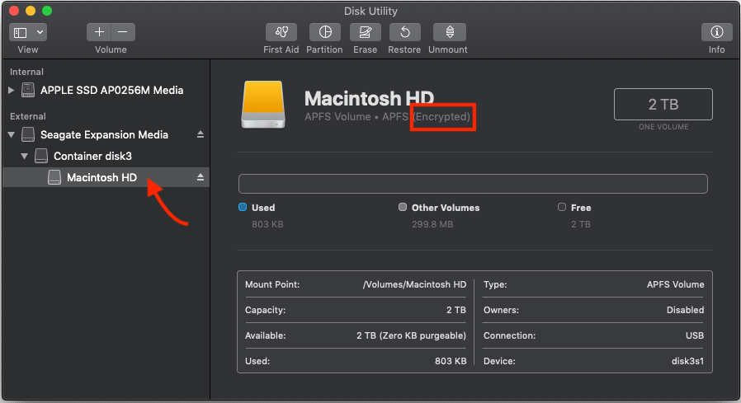Click APPLE SSD drive icon
Image resolution: width=741 pixels, height=403 pixels.
click(x=28, y=90)
